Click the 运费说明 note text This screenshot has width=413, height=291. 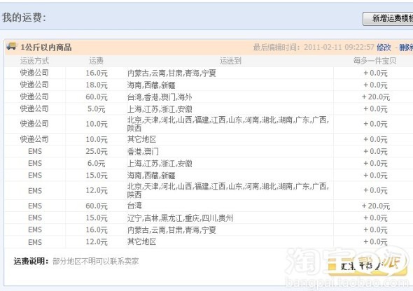tap(96, 261)
